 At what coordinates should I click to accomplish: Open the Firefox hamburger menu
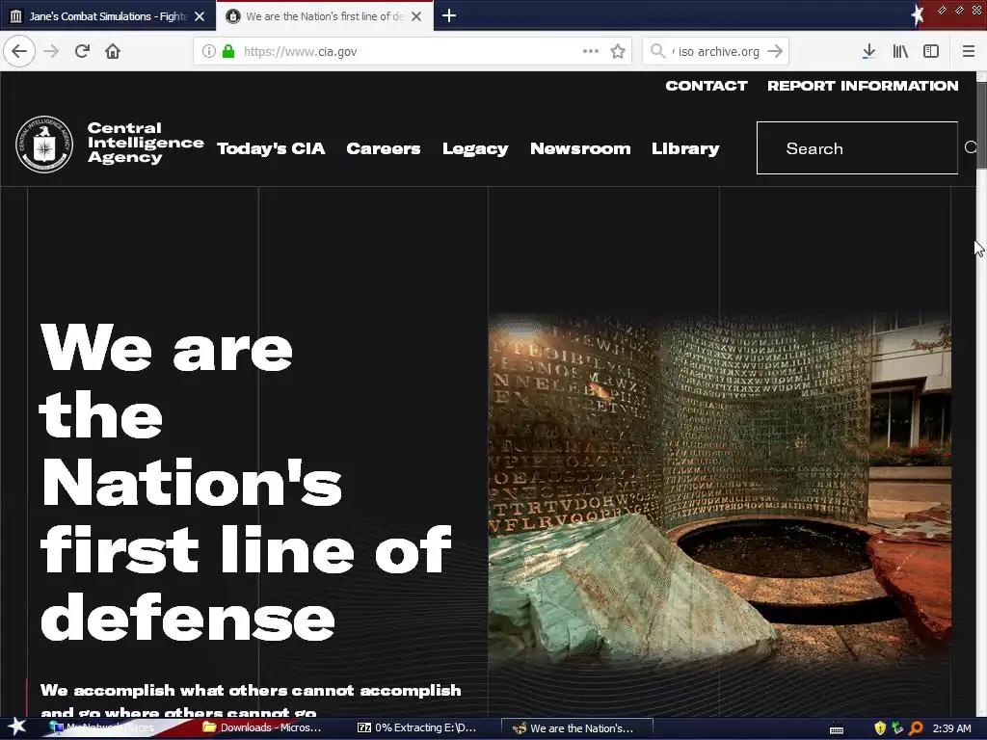[x=969, y=51]
